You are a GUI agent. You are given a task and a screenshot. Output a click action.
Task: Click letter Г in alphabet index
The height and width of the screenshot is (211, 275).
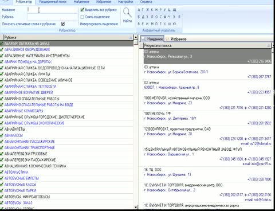143,10
